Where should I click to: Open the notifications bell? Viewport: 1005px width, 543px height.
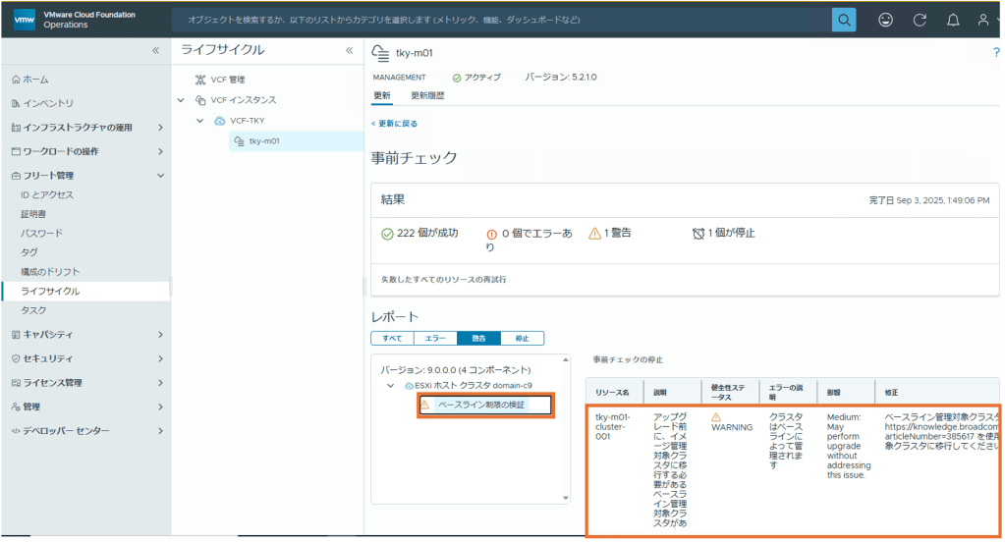pos(953,20)
